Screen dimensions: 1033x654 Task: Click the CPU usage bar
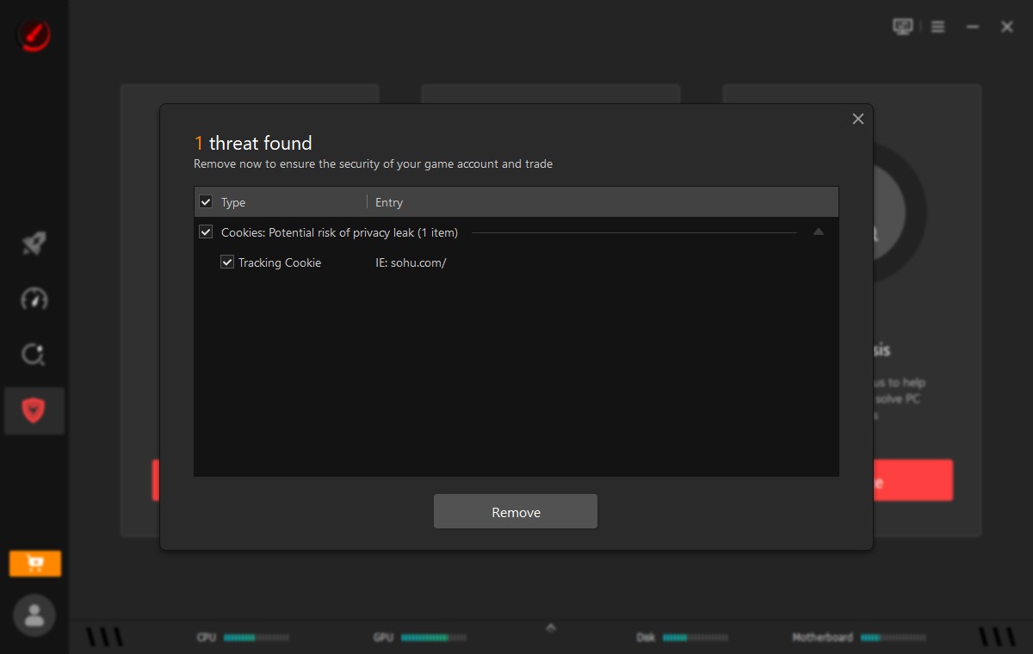257,638
